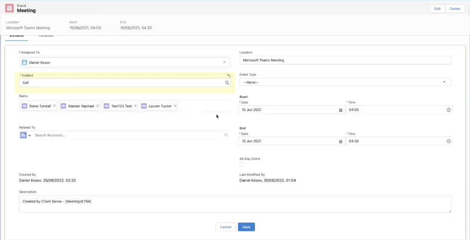This screenshot has height=240, width=470.
Task: Click the Description text area
Action: tap(235, 204)
